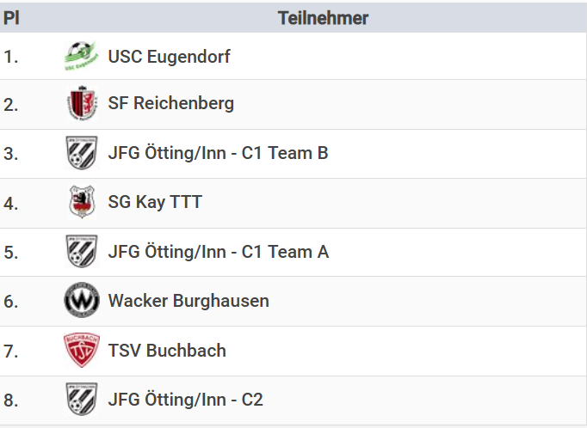Open the USC Eugendorf team link

point(169,57)
